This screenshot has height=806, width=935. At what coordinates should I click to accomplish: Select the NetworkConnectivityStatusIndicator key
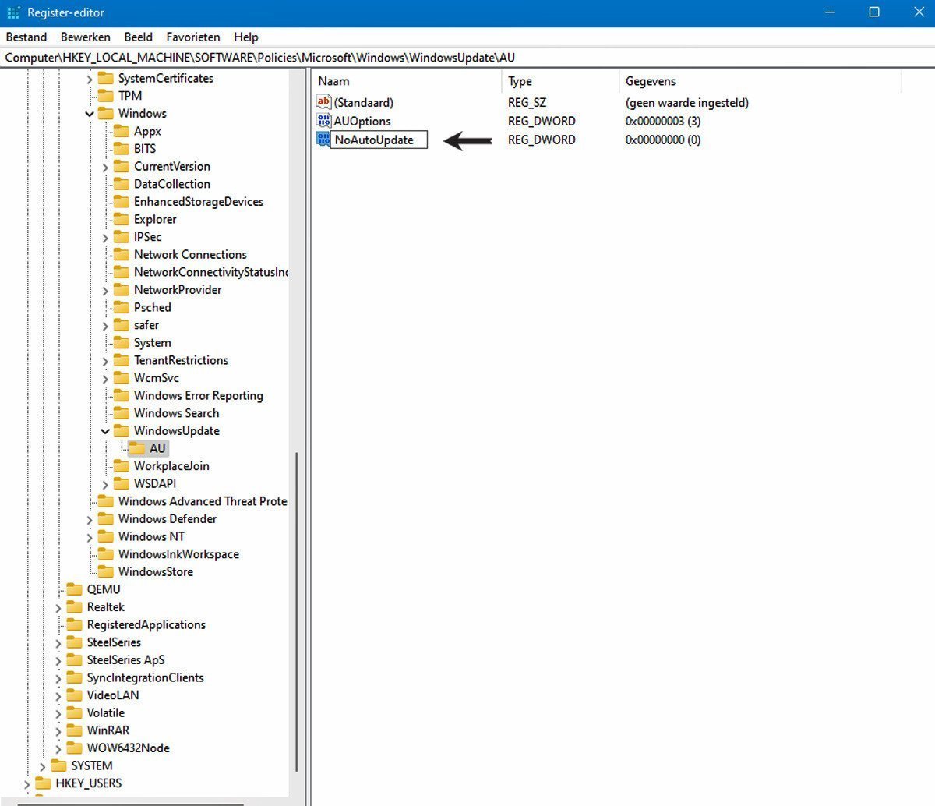[210, 272]
